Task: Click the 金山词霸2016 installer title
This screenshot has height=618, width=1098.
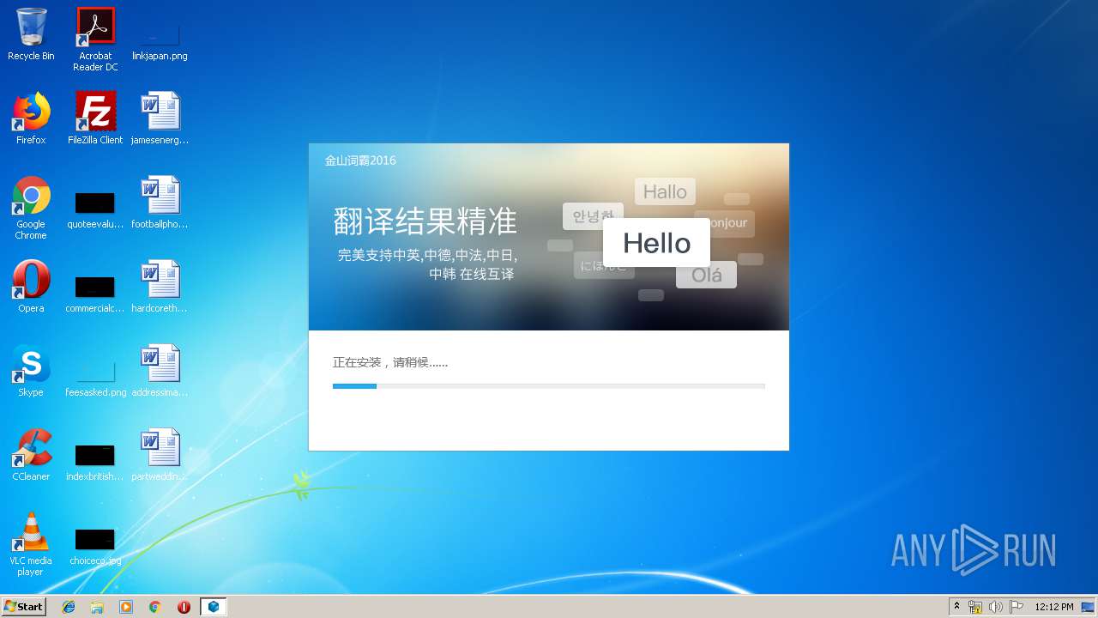Action: point(360,161)
